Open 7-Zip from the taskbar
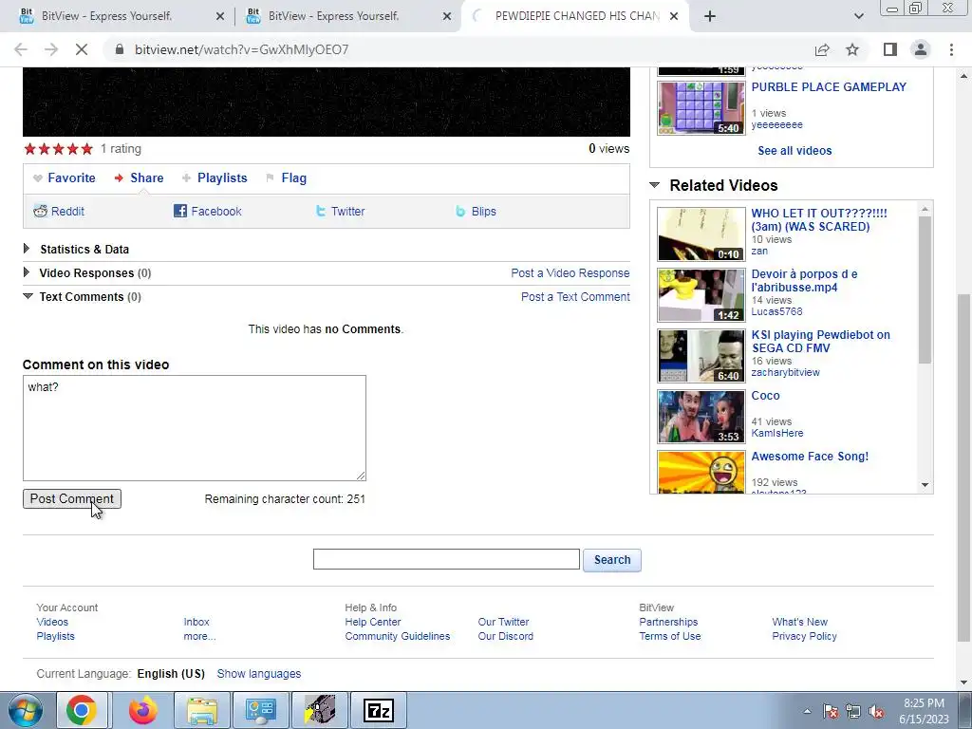The height and width of the screenshot is (729, 972). [379, 710]
